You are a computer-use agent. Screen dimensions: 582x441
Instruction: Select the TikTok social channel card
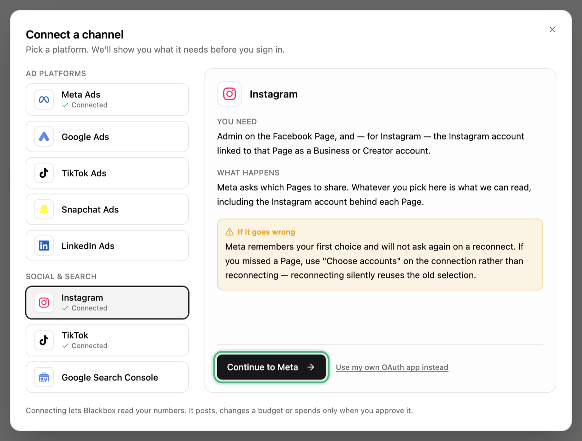(107, 340)
